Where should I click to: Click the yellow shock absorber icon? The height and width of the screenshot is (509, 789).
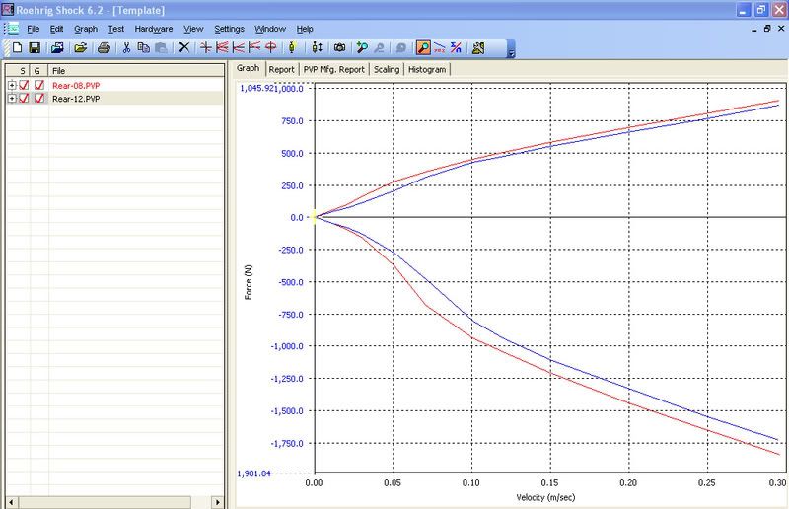coord(292,47)
